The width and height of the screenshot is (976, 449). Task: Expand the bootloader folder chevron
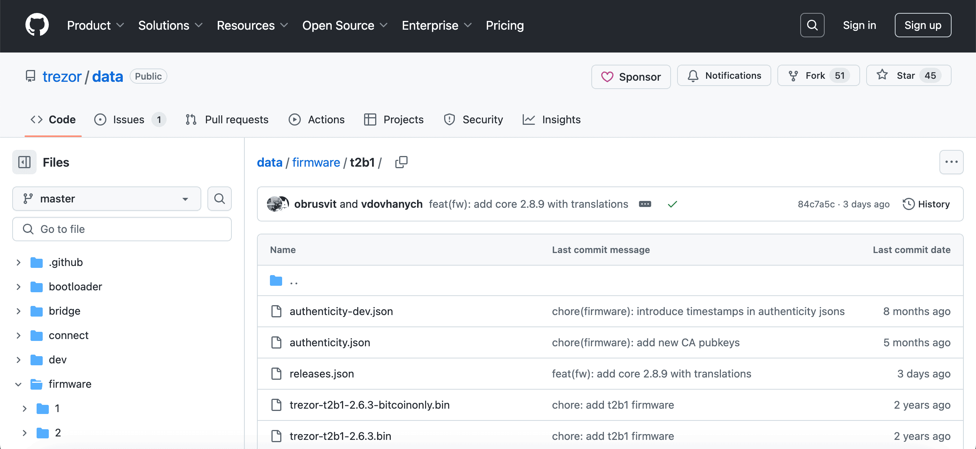coord(18,287)
